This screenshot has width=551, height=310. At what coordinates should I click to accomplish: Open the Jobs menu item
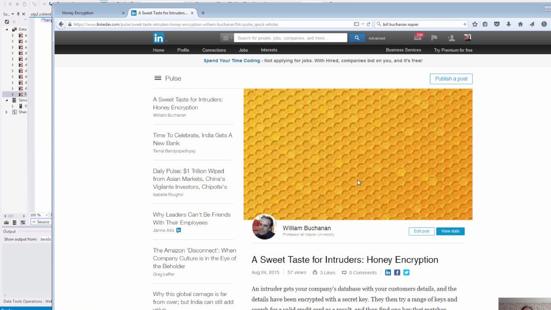click(x=243, y=50)
